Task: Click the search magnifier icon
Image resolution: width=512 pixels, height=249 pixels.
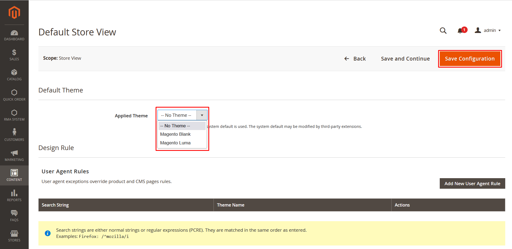Action: (443, 31)
